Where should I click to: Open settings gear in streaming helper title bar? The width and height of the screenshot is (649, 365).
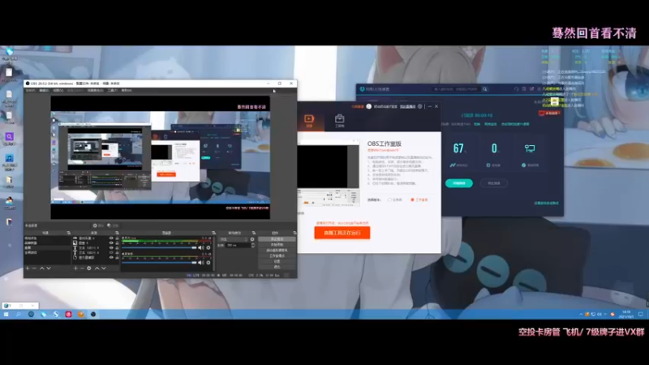[419, 106]
